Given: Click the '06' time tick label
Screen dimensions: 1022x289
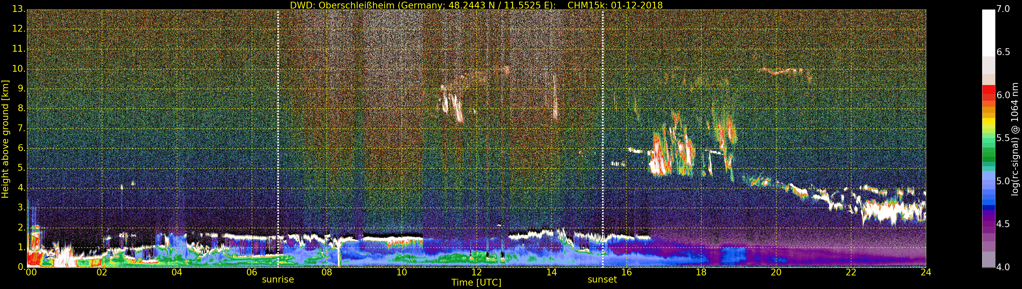Looking at the screenshot, I should [251, 272].
